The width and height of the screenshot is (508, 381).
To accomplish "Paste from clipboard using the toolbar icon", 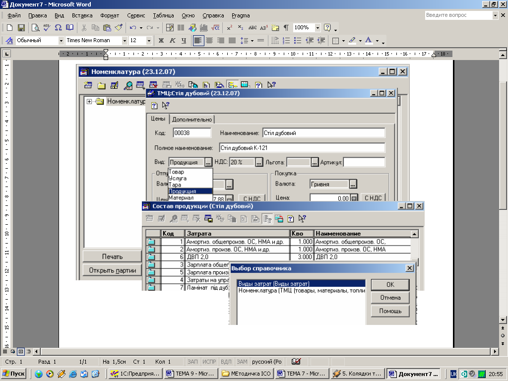I will click(107, 28).
